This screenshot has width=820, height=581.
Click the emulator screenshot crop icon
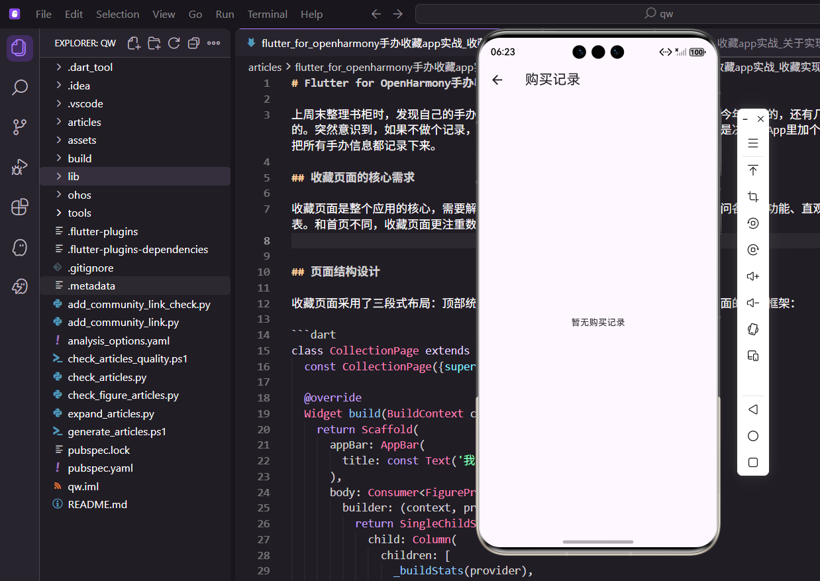(x=753, y=197)
